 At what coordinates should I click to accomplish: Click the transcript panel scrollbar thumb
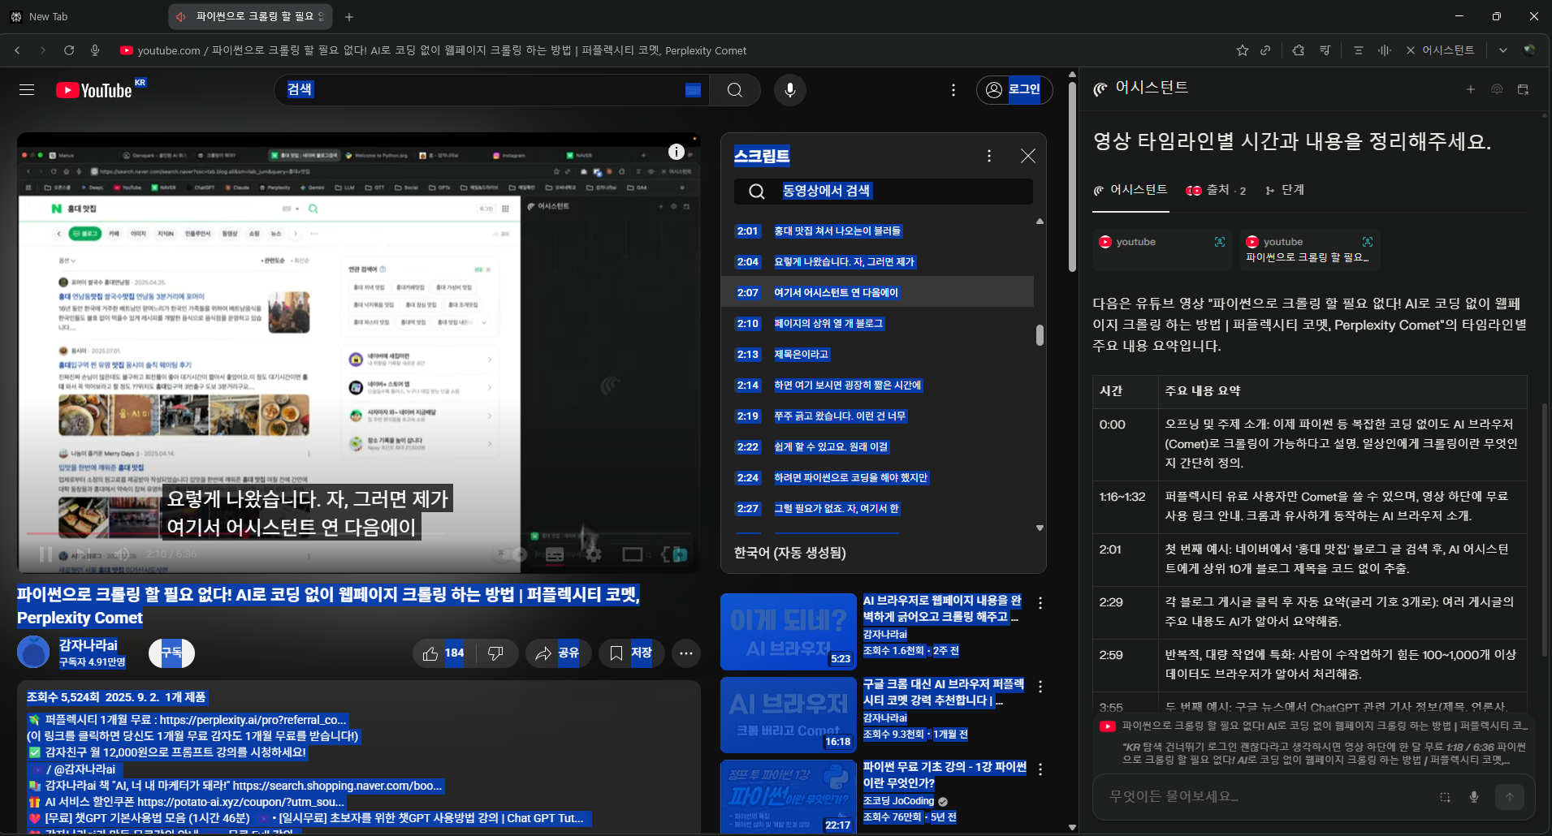[x=1040, y=335]
